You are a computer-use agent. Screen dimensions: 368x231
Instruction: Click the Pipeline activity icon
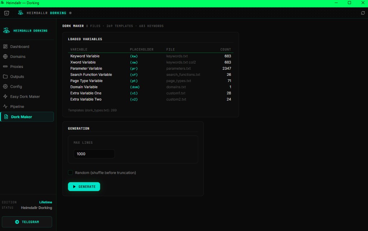[5, 106]
